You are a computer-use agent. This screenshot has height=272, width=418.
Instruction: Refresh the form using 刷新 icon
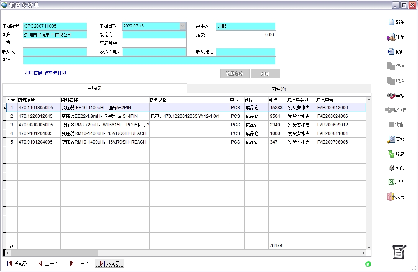tap(391, 154)
